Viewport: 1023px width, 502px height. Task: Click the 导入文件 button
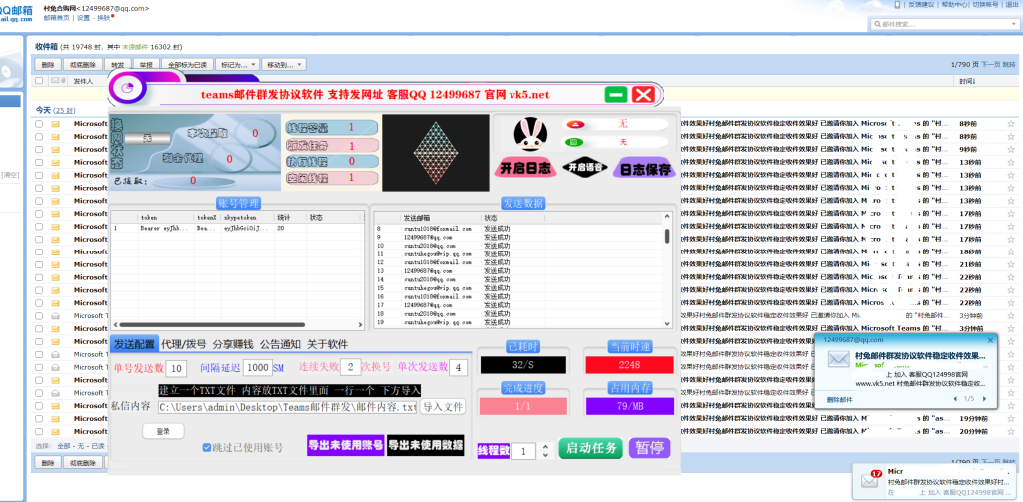[x=442, y=407]
